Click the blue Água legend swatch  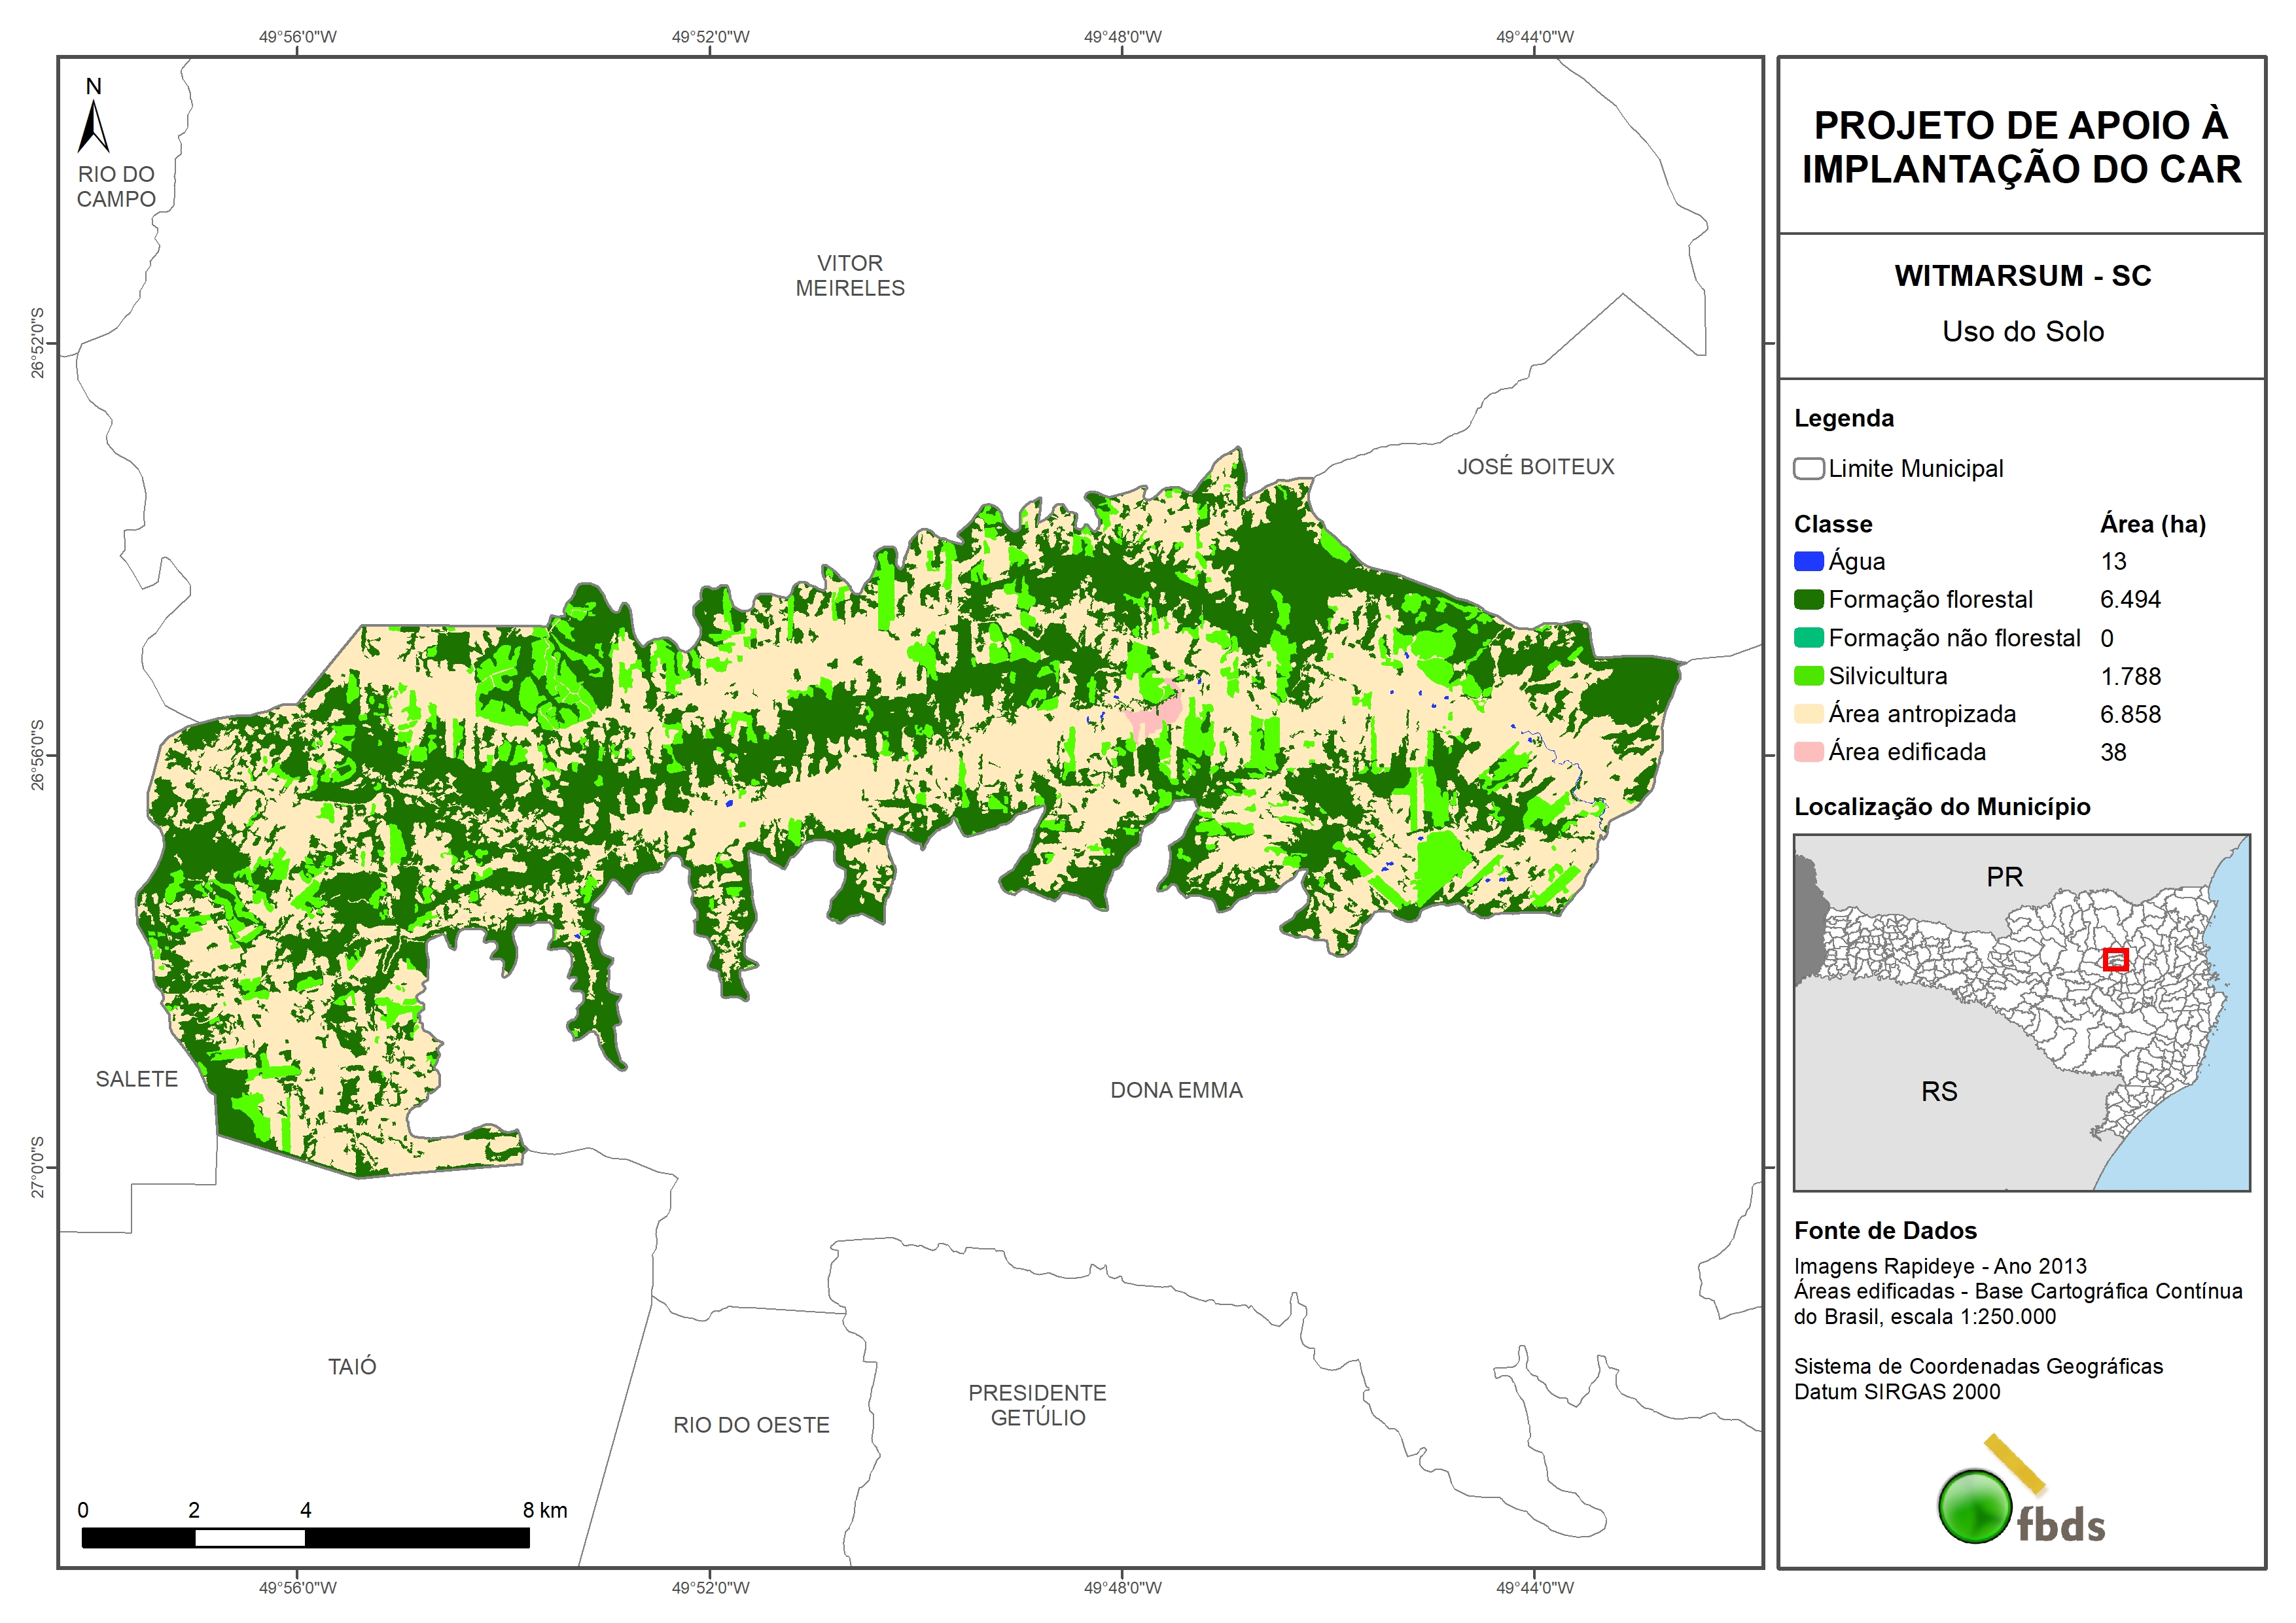tap(1808, 561)
